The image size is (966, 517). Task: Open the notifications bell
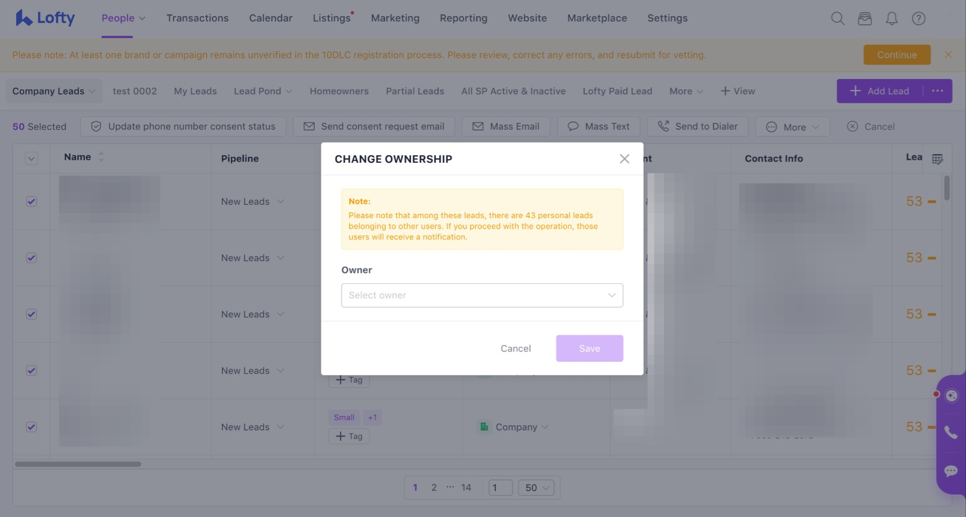892,18
